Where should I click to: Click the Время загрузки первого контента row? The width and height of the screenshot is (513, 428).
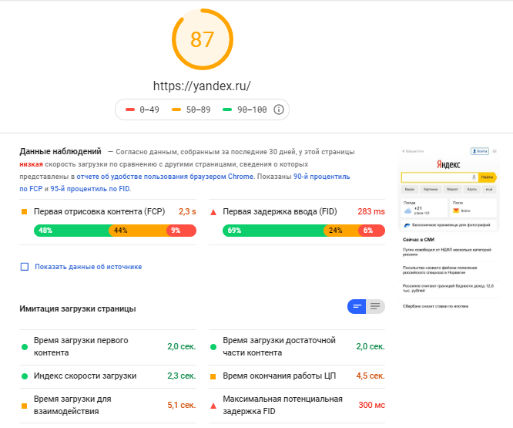pos(108,347)
